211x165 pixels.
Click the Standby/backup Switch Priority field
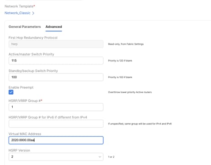click(x=56, y=77)
